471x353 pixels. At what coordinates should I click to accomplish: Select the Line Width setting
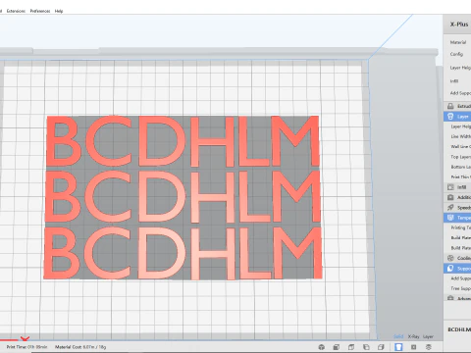[461, 136]
